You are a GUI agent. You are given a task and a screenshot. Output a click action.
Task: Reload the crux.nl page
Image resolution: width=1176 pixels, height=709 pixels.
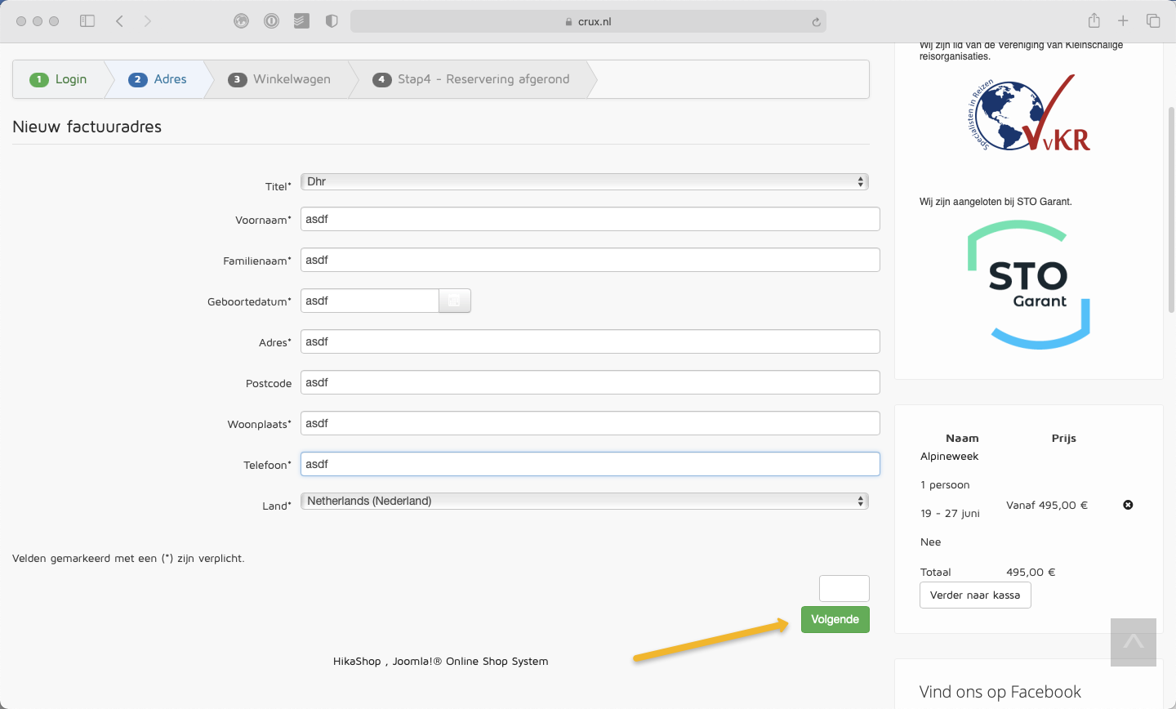(816, 22)
